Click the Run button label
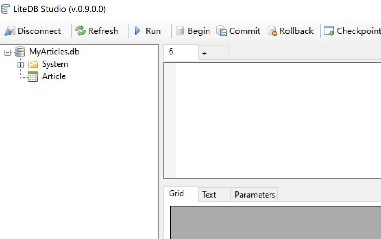This screenshot has height=239, width=381. (153, 31)
